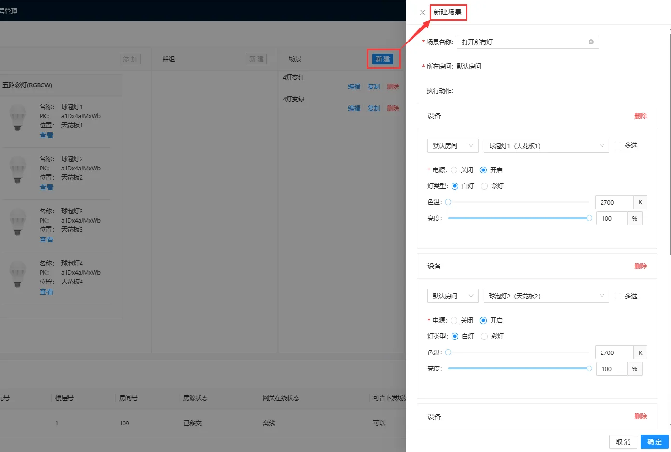The height and width of the screenshot is (452, 671).
Task: Click 色温 slider handle for 球泡灯2
Action: pyautogui.click(x=448, y=353)
